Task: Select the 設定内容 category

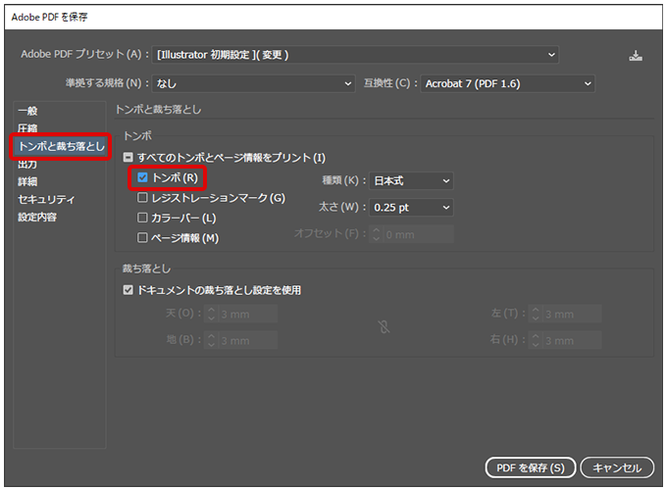Action: [x=37, y=218]
